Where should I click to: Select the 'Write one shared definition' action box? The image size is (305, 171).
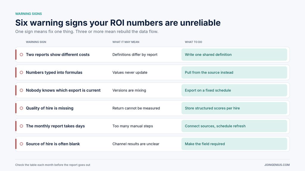[x=234, y=55]
